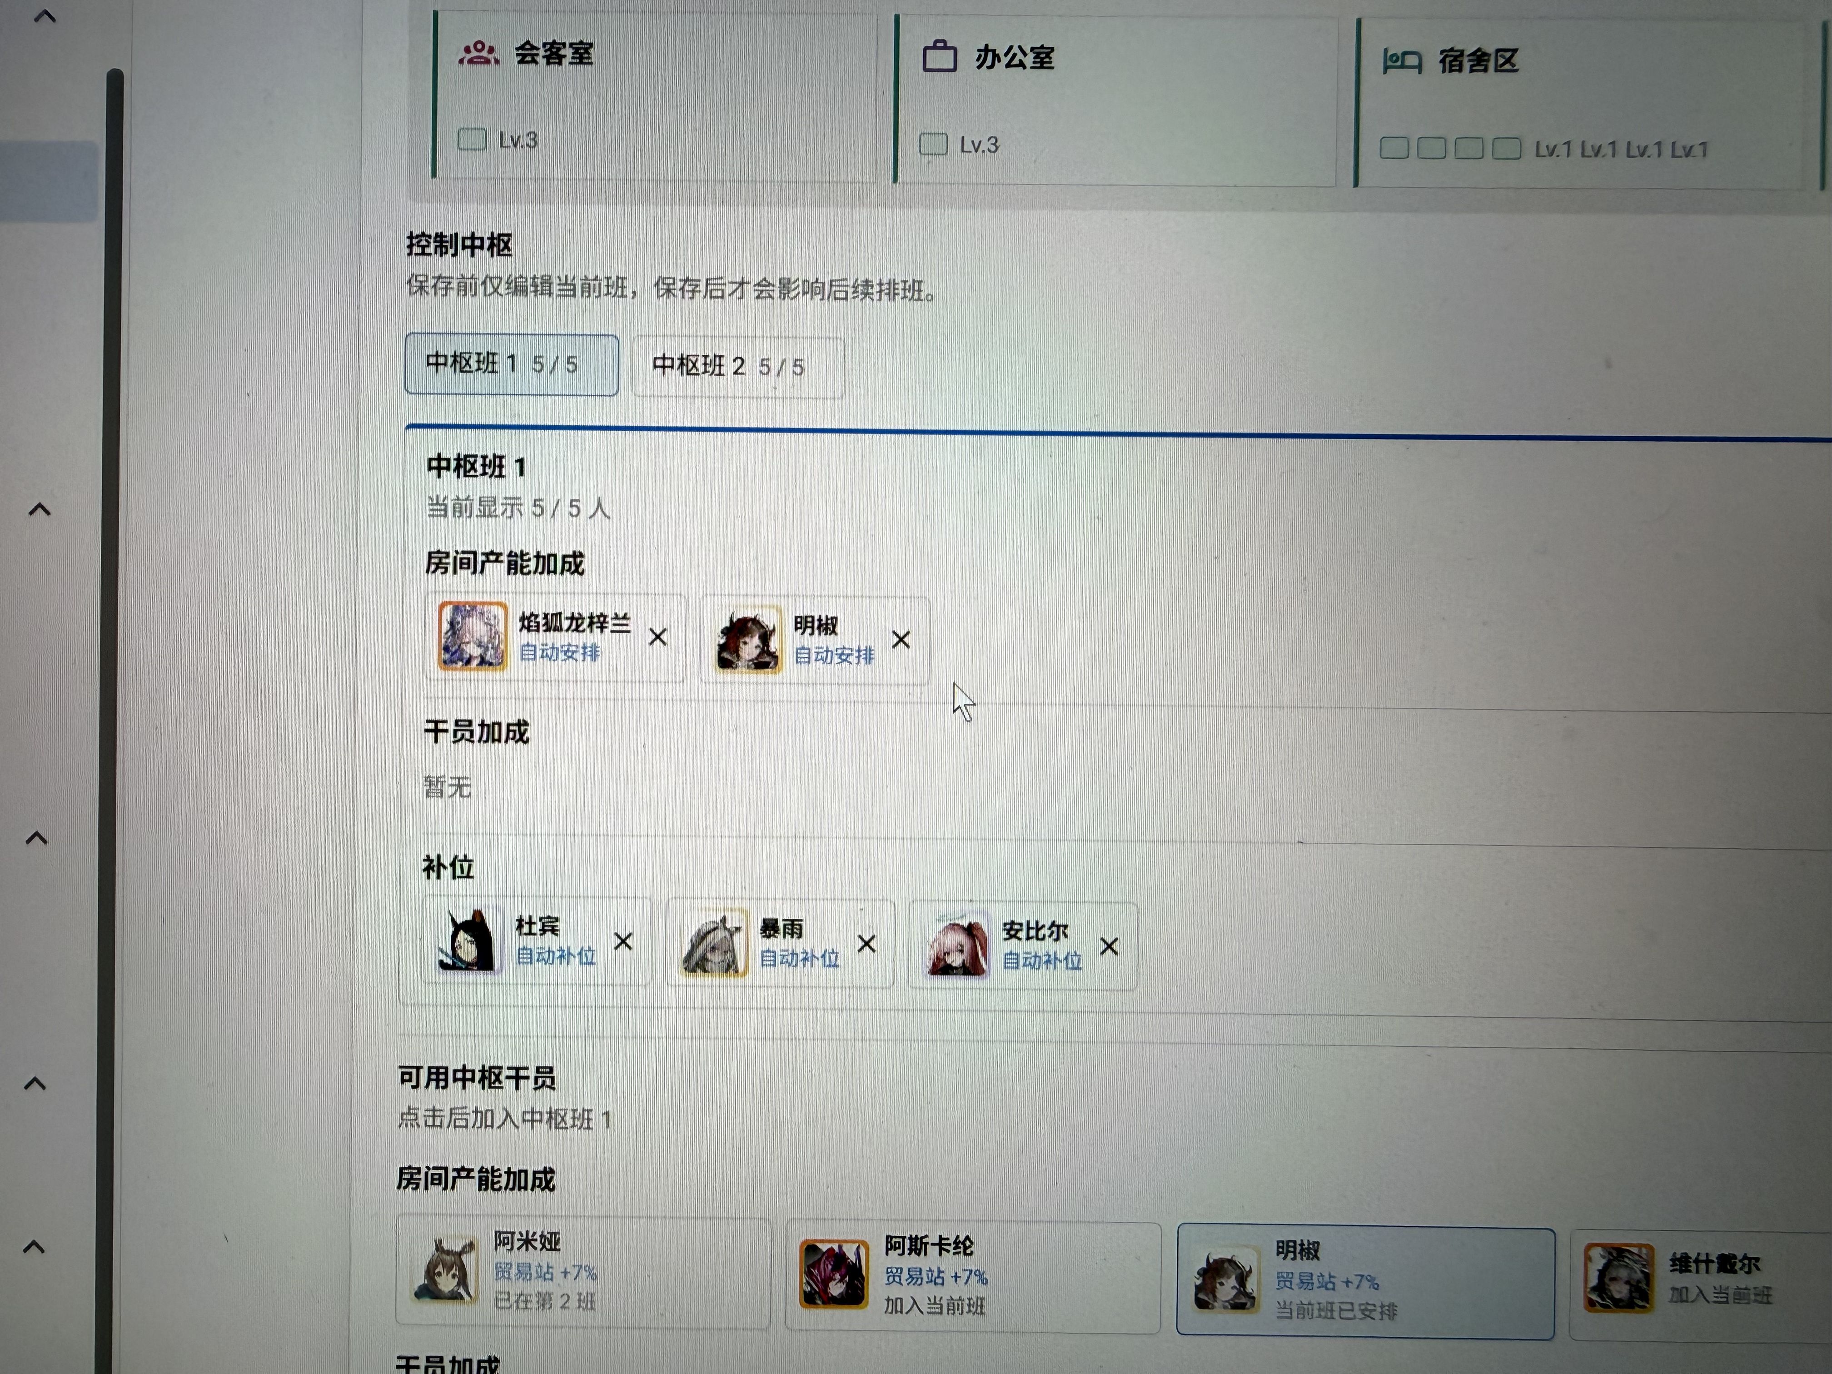Select 阿斯卡纶 name to add to shift
Screen dimensions: 1832x1374
(x=928, y=1246)
